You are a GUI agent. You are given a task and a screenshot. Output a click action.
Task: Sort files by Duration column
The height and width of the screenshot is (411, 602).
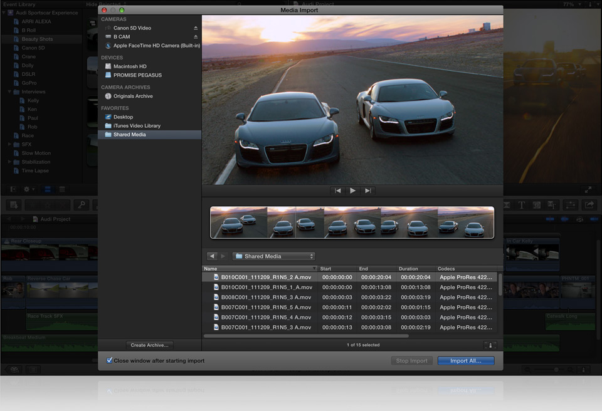[x=416, y=269]
